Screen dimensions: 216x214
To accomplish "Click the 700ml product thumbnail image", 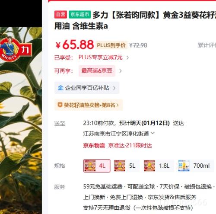I will pos(184,166).
